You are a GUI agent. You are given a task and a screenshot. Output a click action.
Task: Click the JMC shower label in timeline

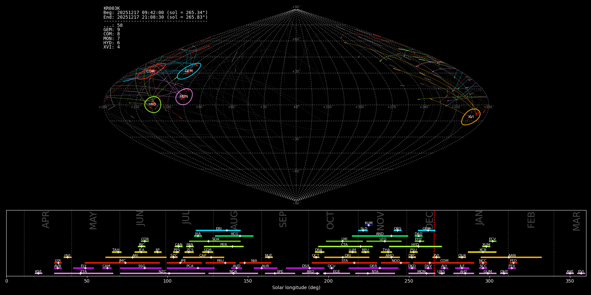click(122, 261)
